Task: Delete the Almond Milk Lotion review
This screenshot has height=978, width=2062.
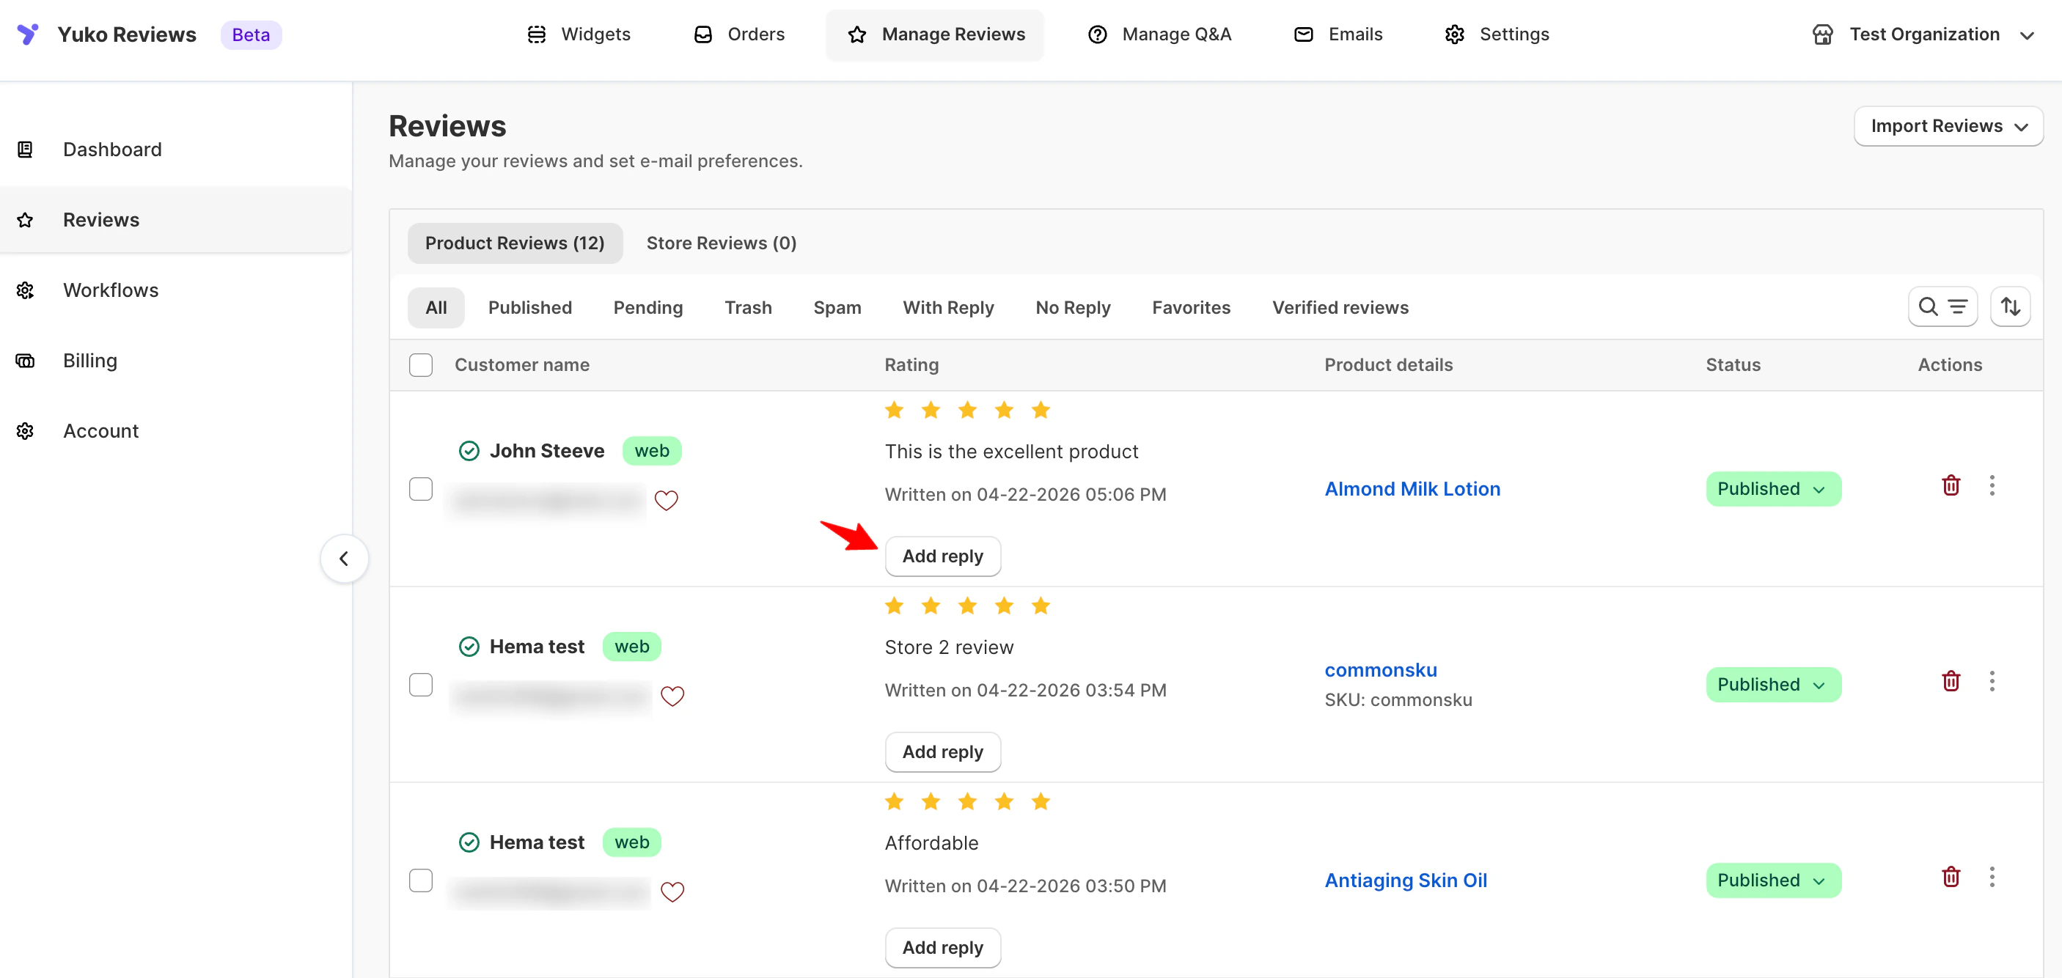Action: (1951, 486)
